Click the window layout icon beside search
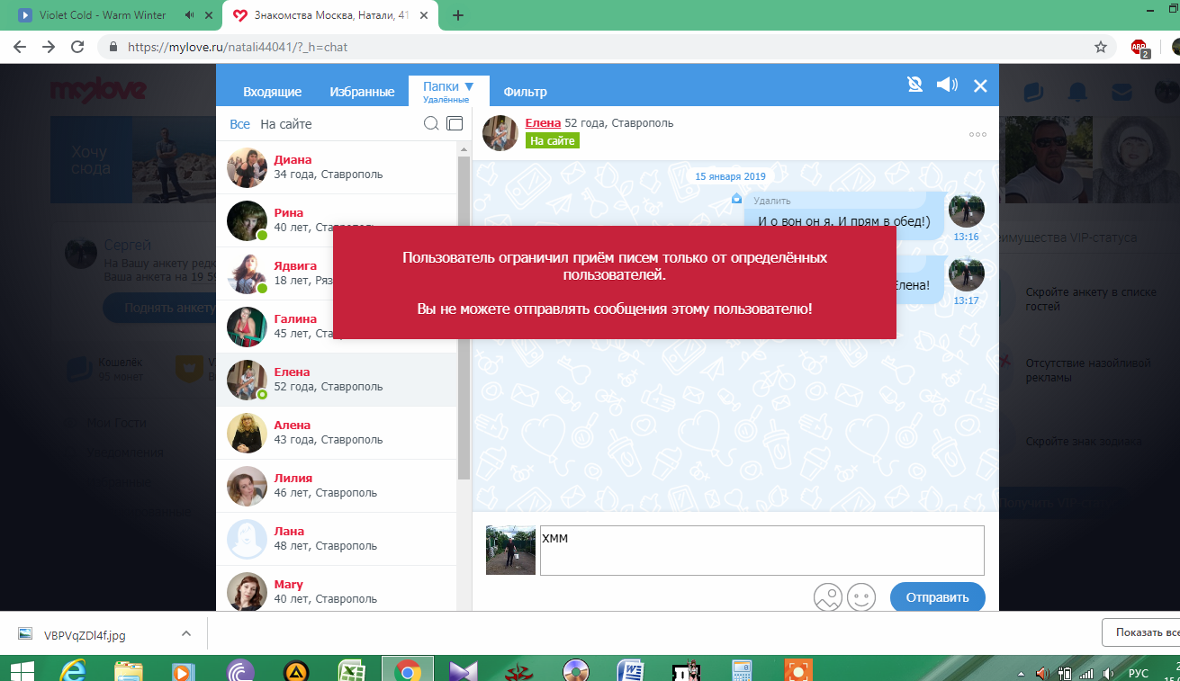The image size is (1180, 681). (x=455, y=124)
